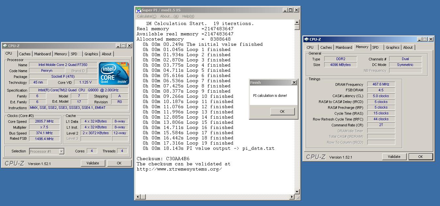Open the Calculate menu in Super PI

click(146, 16)
